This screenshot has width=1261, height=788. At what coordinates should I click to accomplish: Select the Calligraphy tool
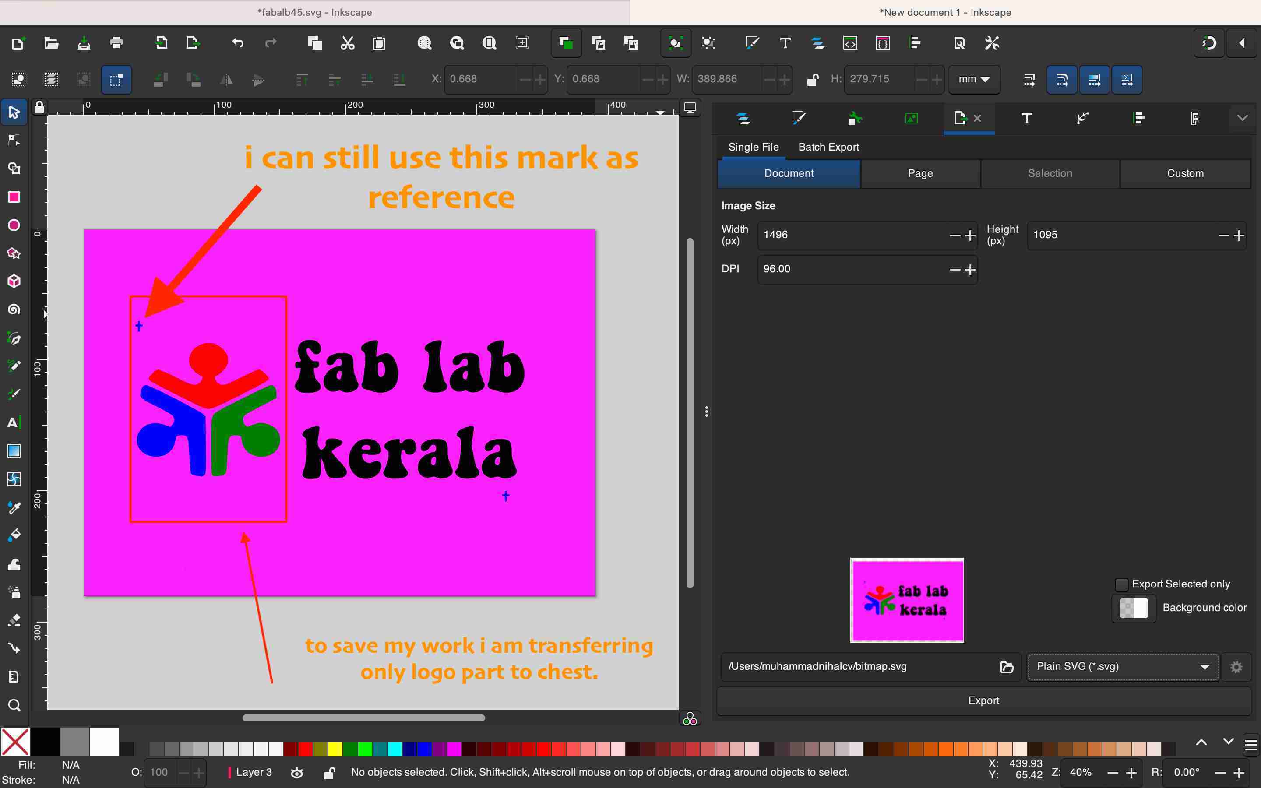[14, 394]
